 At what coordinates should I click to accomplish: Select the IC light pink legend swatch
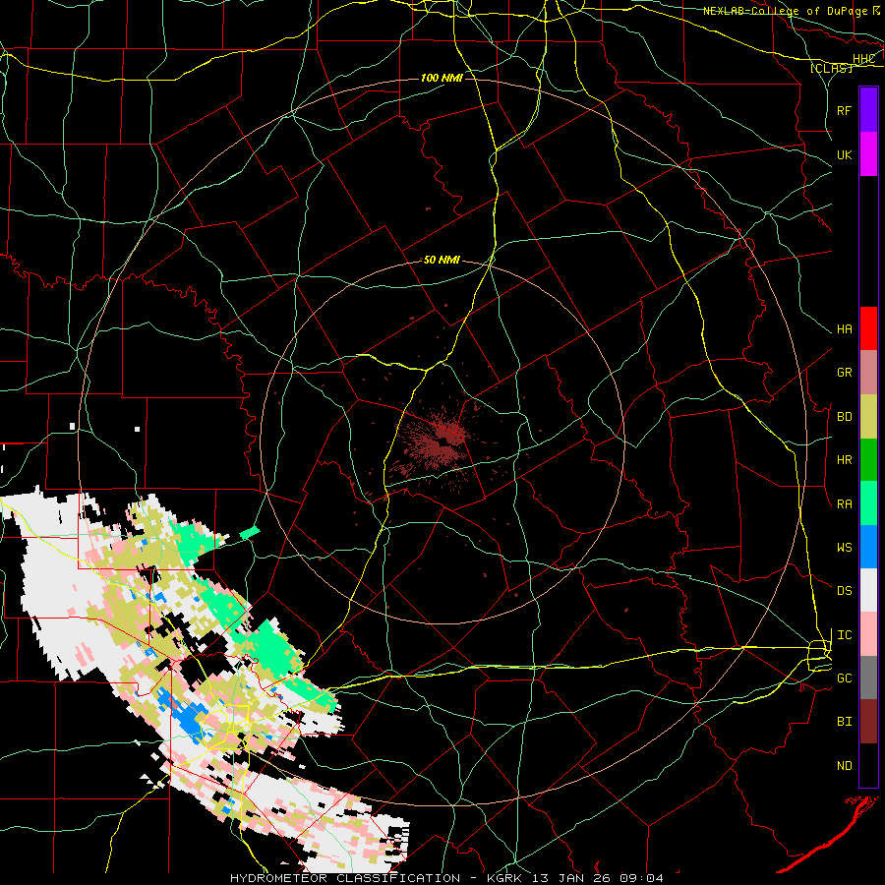(868, 634)
